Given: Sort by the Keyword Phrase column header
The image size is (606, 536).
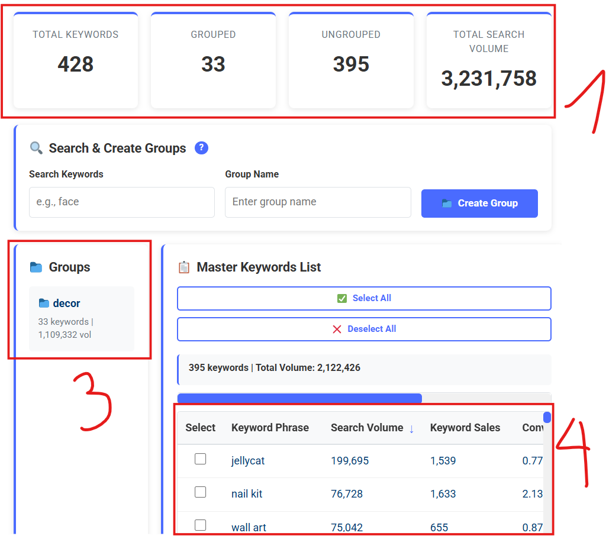Looking at the screenshot, I should [x=270, y=428].
